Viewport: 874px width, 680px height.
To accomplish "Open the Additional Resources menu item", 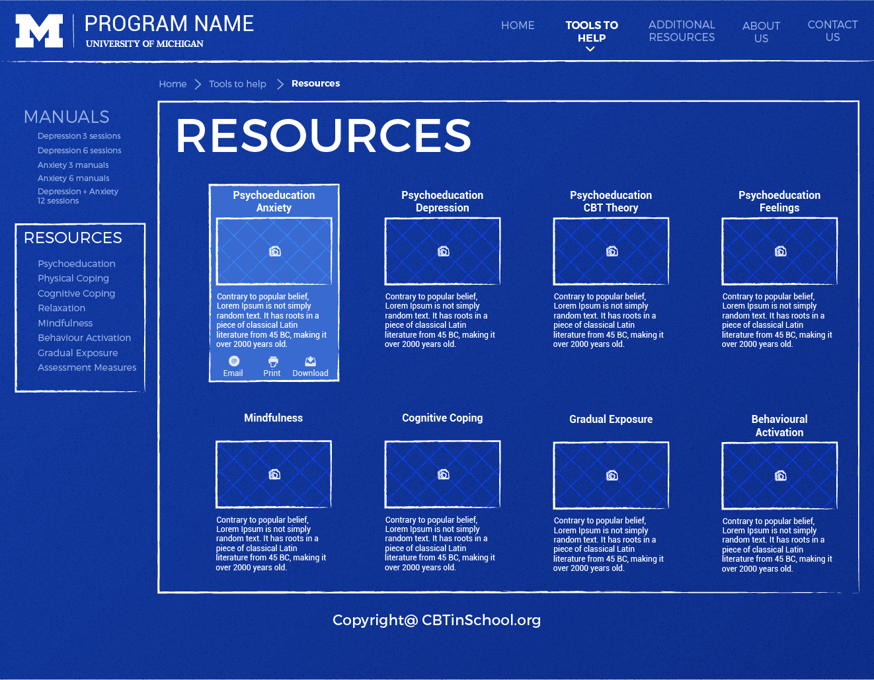I will pos(682,31).
